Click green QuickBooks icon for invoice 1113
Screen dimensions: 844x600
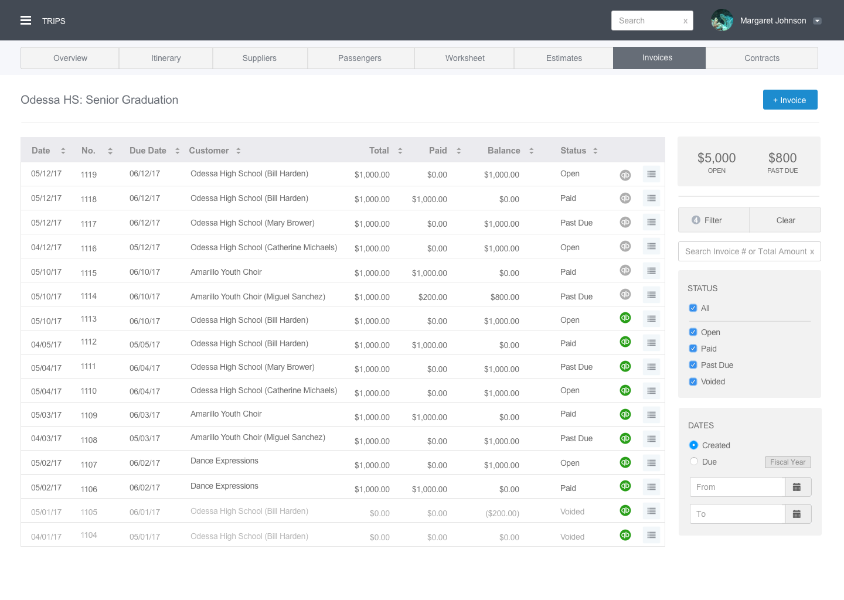click(625, 318)
